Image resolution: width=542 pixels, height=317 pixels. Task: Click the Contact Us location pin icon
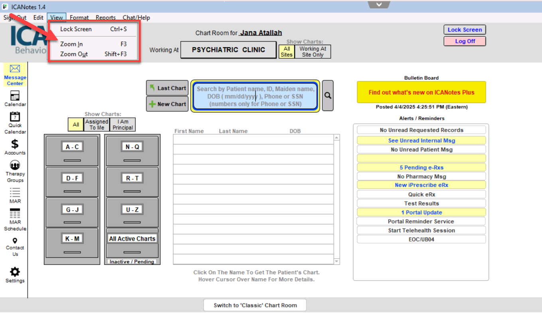(x=15, y=241)
